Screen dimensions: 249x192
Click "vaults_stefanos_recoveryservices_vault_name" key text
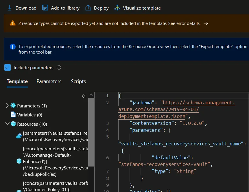click(181, 144)
